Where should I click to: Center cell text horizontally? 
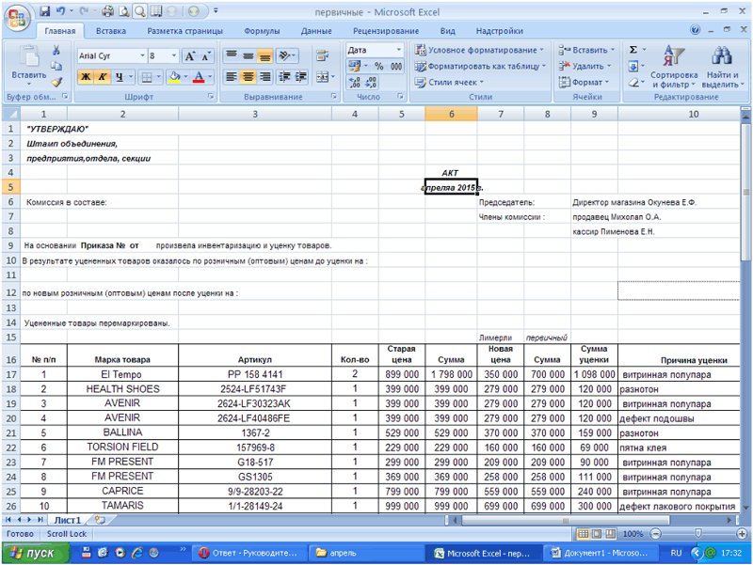point(248,77)
